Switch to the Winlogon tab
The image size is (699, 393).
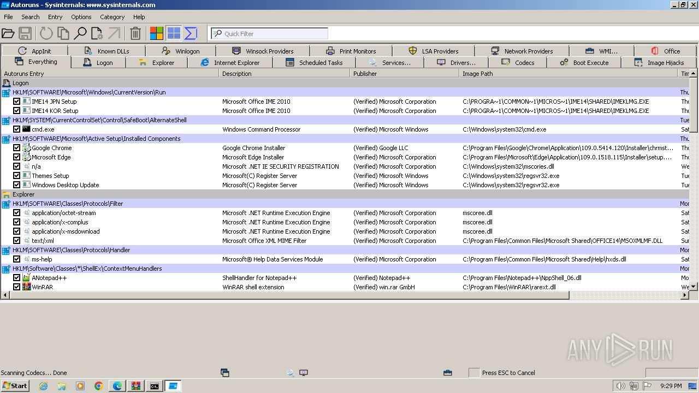181,51
